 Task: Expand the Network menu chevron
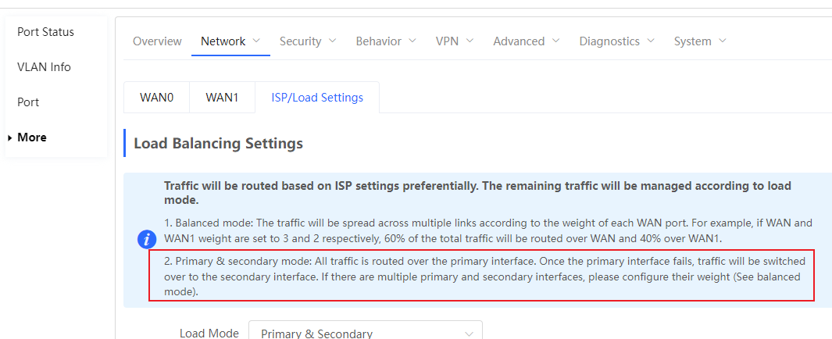(257, 41)
